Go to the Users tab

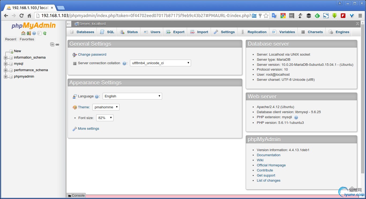152,32
